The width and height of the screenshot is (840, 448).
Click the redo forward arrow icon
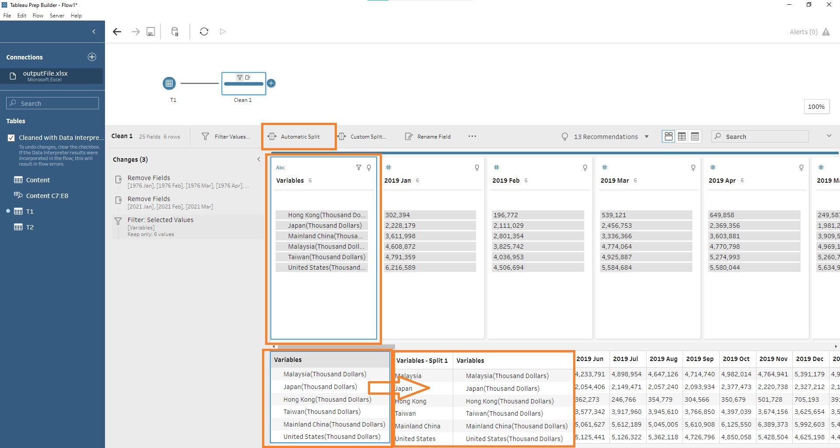coord(136,31)
